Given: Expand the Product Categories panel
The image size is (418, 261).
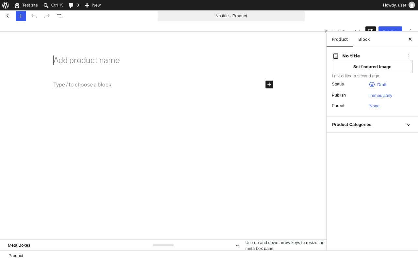Looking at the screenshot, I should 372,125.
